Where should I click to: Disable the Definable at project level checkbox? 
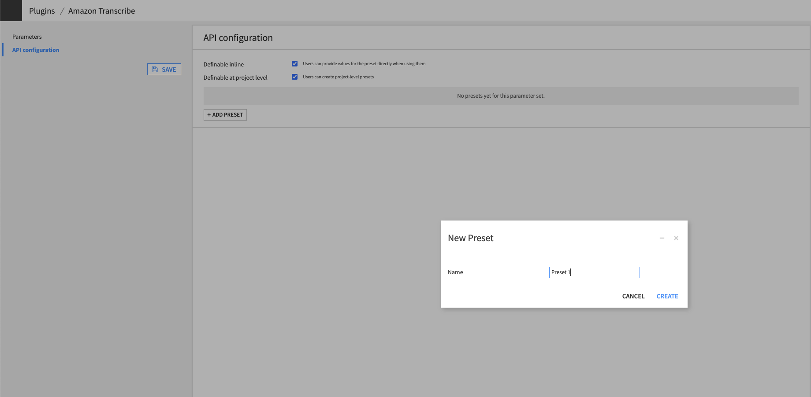[294, 77]
